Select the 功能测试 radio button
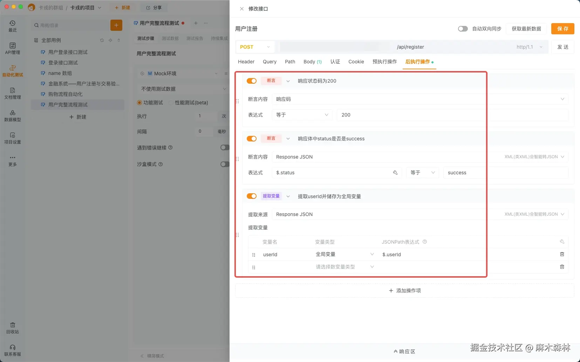Screen dimensions: 580x362 click(x=139, y=103)
